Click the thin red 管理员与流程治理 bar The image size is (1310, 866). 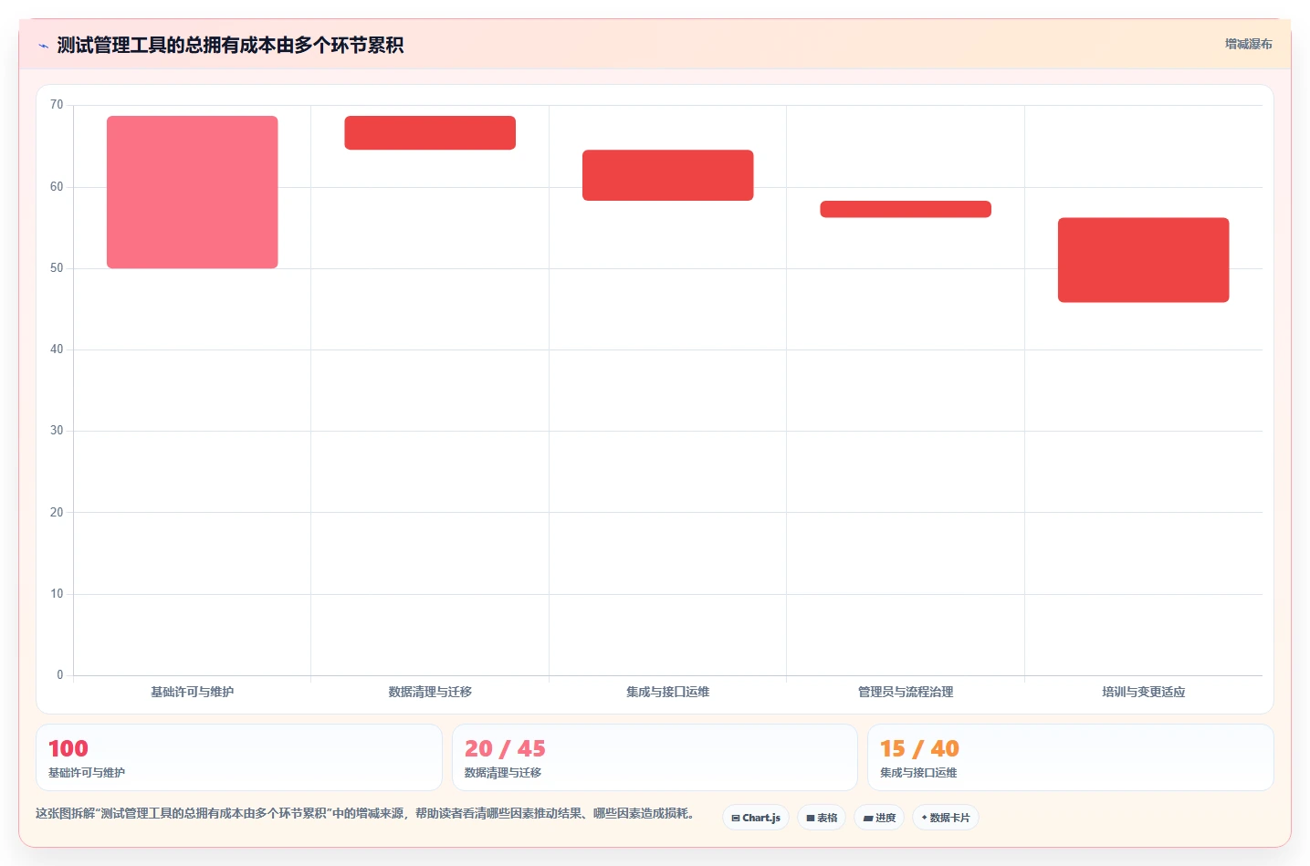click(x=906, y=209)
